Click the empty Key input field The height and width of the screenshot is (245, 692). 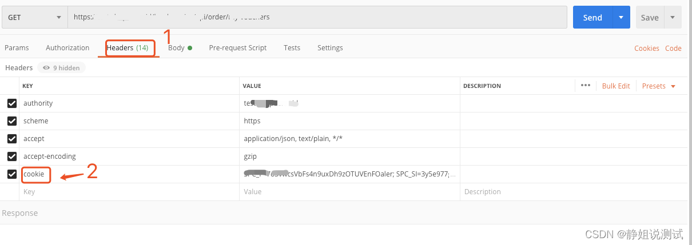[129, 192]
